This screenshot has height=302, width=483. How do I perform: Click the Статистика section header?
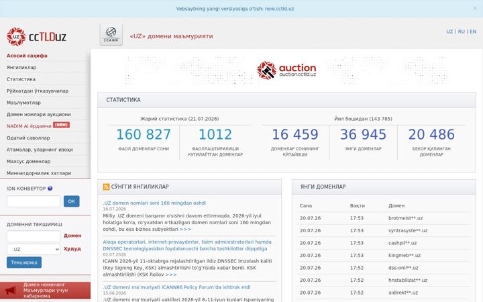pyautogui.click(x=286, y=100)
